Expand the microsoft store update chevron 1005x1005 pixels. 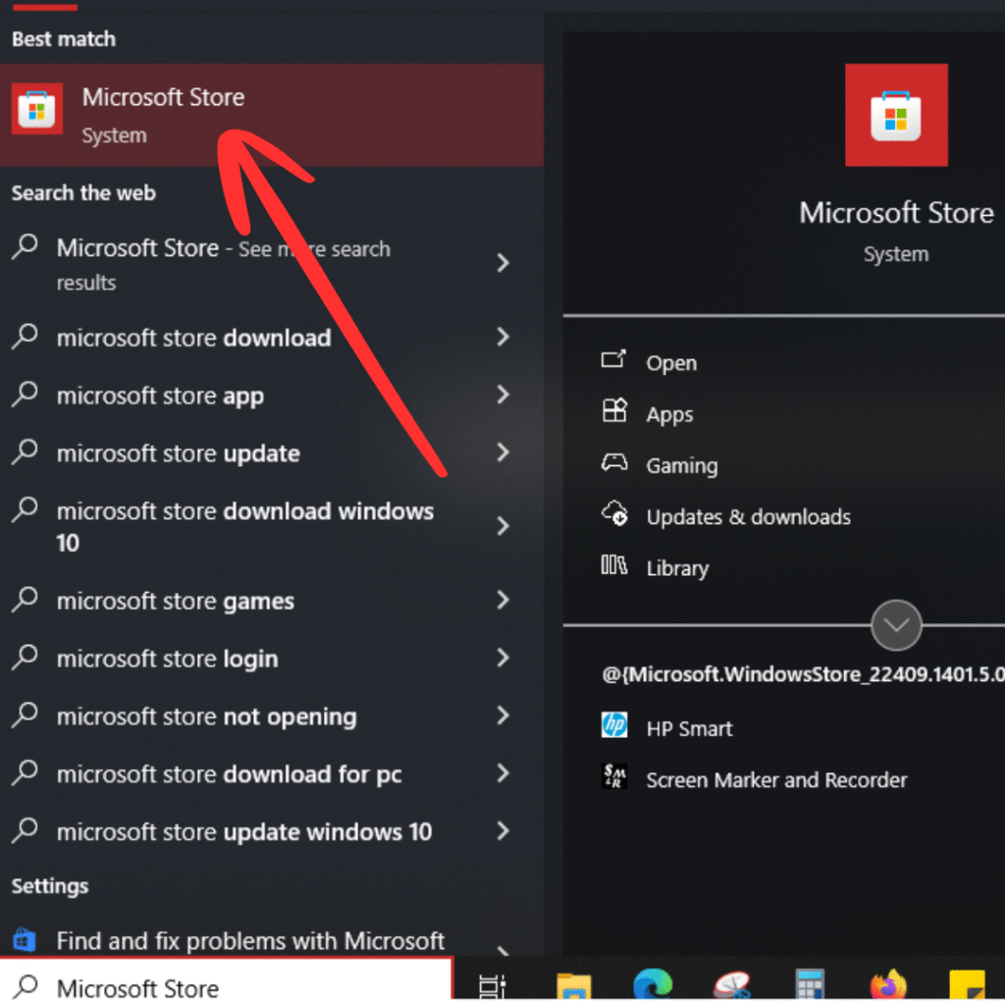pyautogui.click(x=503, y=452)
